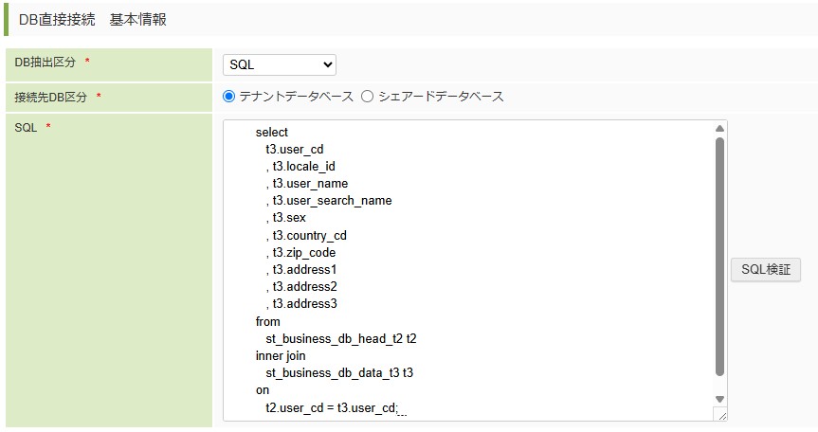Click the ', t3.address1' line

click(x=301, y=269)
